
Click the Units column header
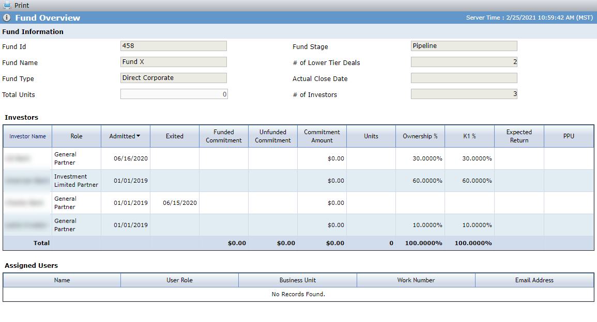point(371,136)
